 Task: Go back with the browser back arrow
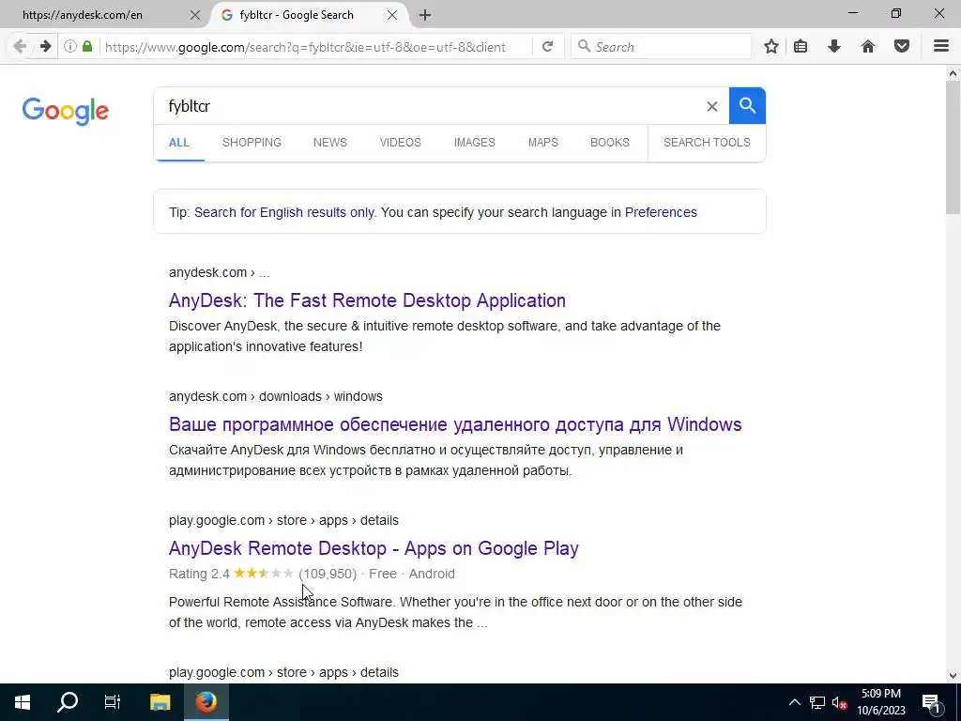click(x=20, y=47)
